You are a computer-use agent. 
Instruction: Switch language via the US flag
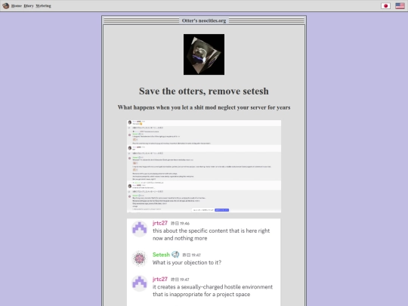click(400, 6)
